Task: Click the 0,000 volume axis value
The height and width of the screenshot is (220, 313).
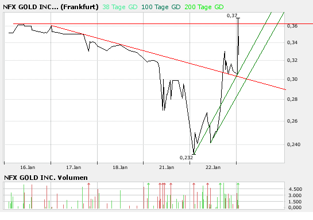Action: point(295,207)
